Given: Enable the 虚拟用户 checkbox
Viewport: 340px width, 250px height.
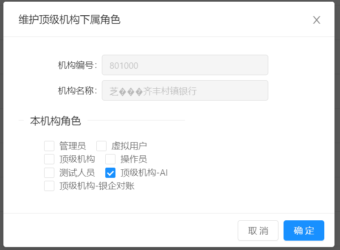Looking at the screenshot, I should pyautogui.click(x=101, y=146).
